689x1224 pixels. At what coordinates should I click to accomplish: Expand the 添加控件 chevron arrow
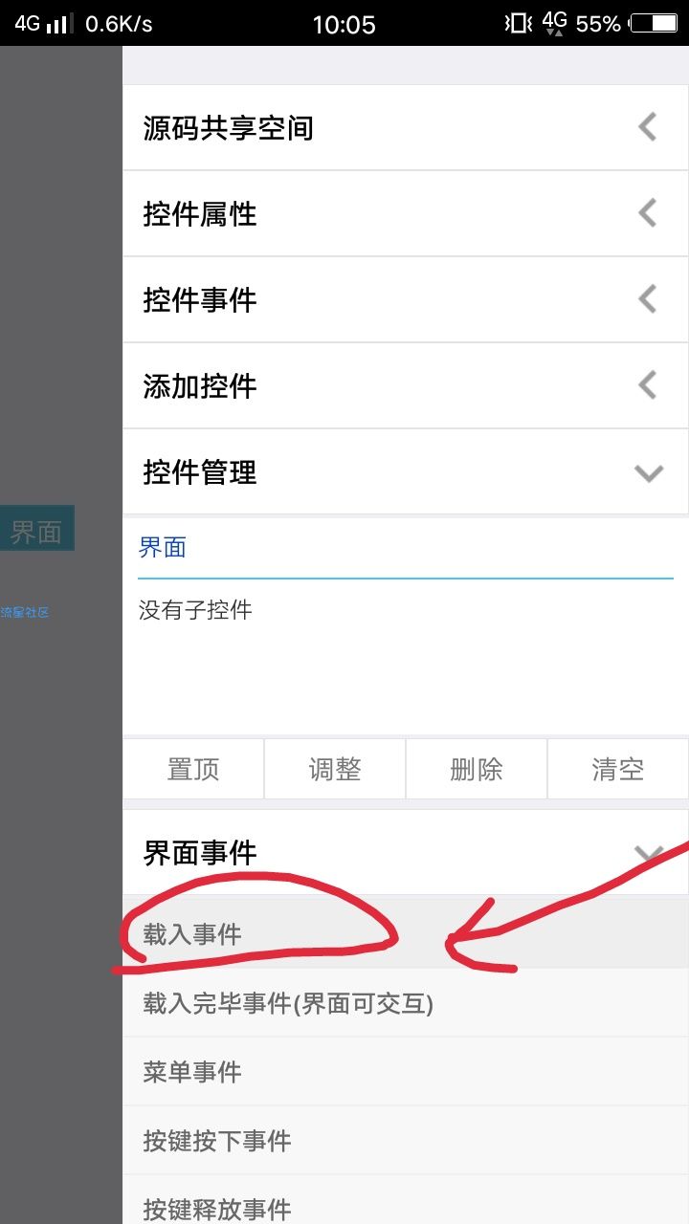pyautogui.click(x=648, y=385)
